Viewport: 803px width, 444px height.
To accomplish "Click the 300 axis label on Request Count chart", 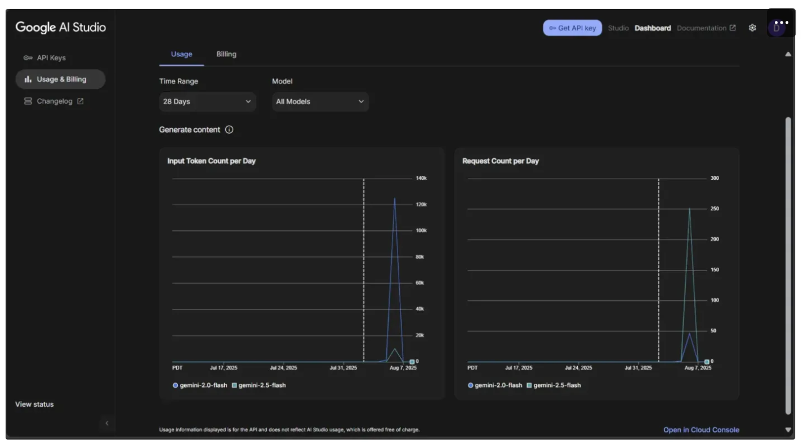I will 715,179.
